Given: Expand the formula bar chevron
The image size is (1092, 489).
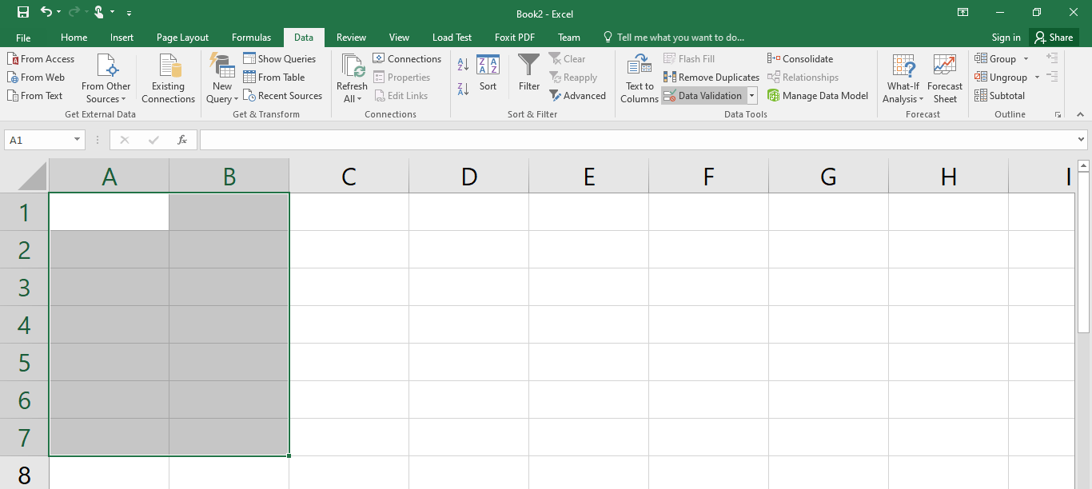Looking at the screenshot, I should point(1082,140).
